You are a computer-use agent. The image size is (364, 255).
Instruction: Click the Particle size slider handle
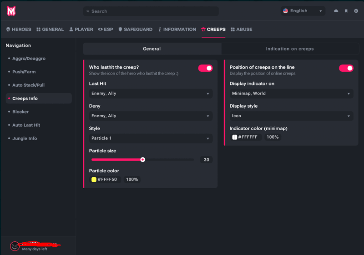coord(143,160)
